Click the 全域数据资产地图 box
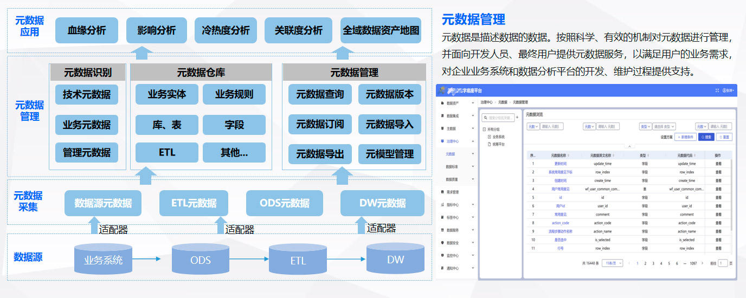The width and height of the screenshot is (746, 298). pyautogui.click(x=381, y=30)
